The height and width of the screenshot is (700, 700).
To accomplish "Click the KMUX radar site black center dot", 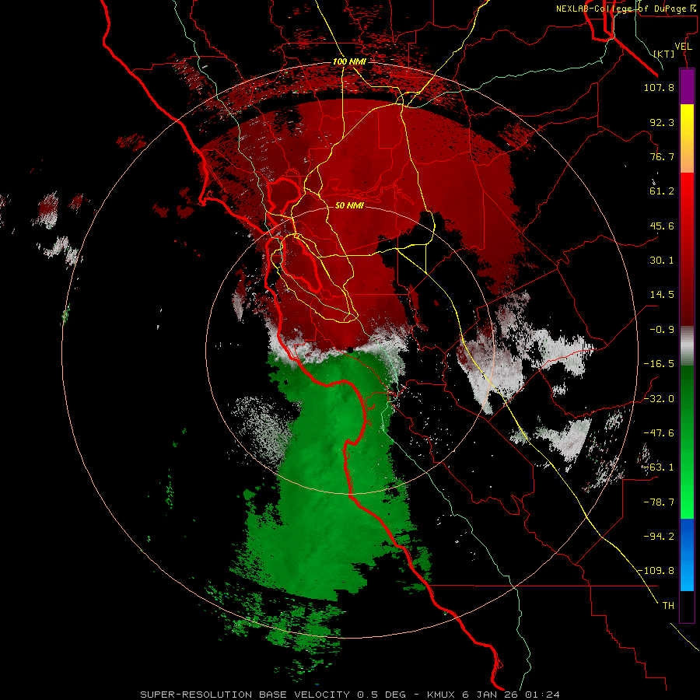I will coord(351,350).
